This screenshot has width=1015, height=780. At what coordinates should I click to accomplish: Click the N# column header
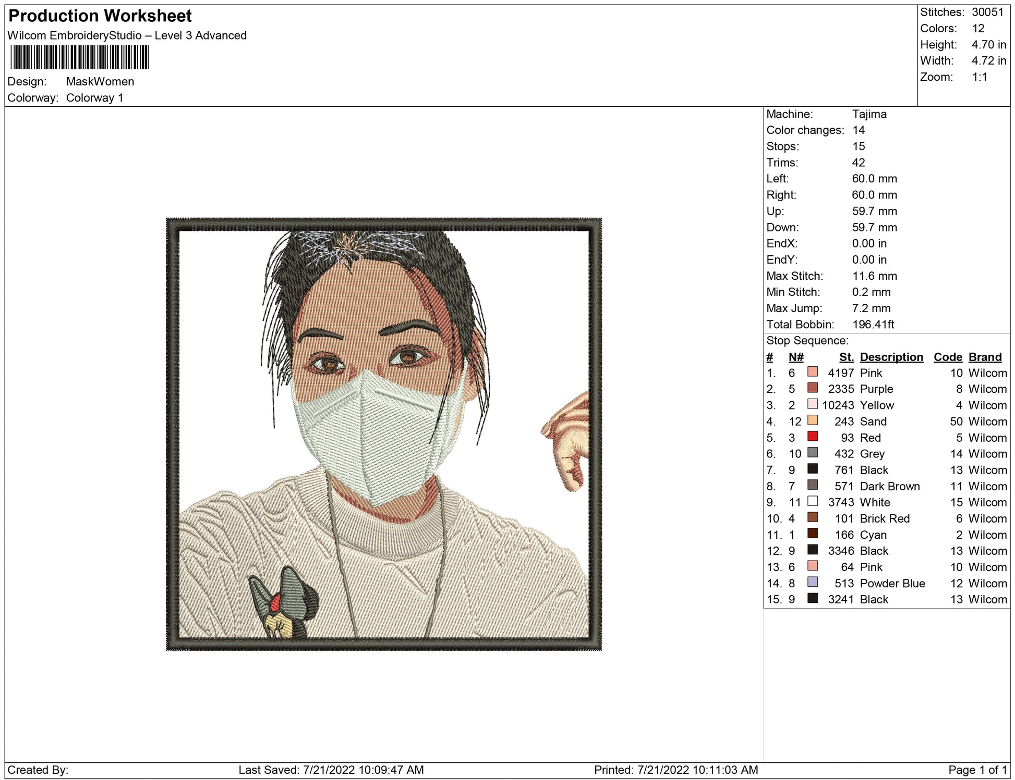click(x=795, y=357)
